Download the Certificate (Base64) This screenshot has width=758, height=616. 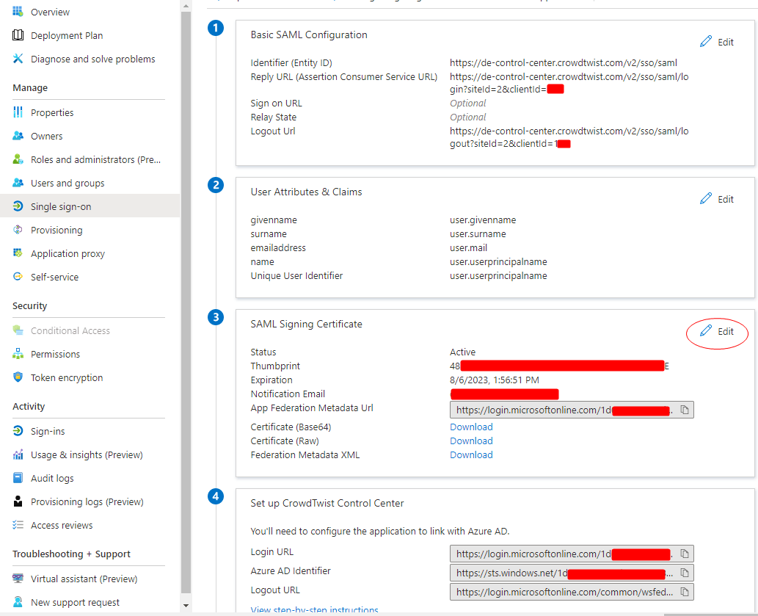471,427
